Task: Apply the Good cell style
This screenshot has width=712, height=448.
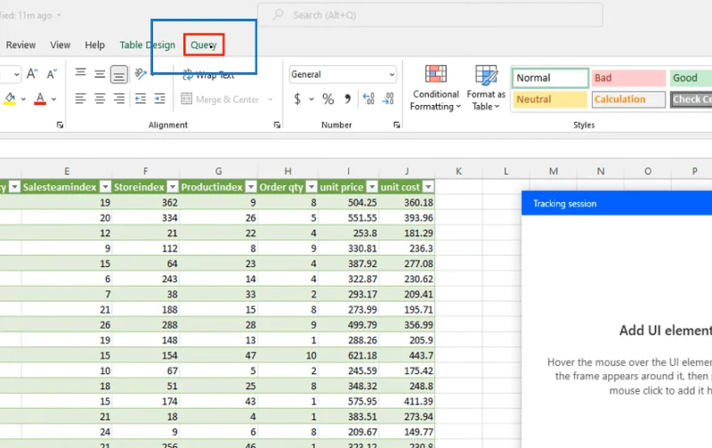Action: coord(691,77)
